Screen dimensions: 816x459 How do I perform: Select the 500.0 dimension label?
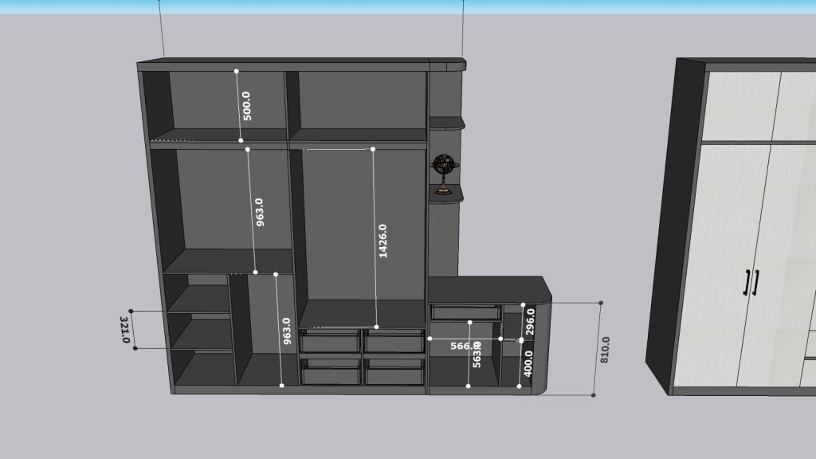(x=247, y=106)
